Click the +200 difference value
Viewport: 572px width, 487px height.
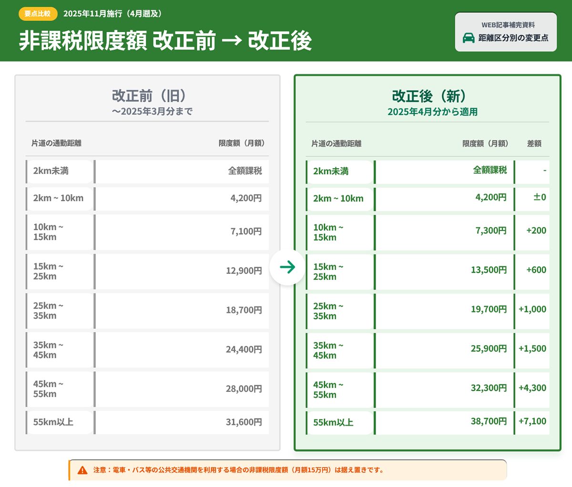pos(536,230)
